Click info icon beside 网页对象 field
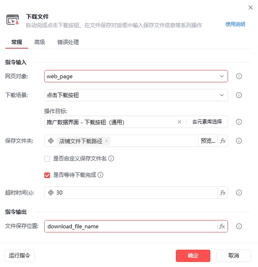This screenshot has width=258, height=267. point(239,76)
